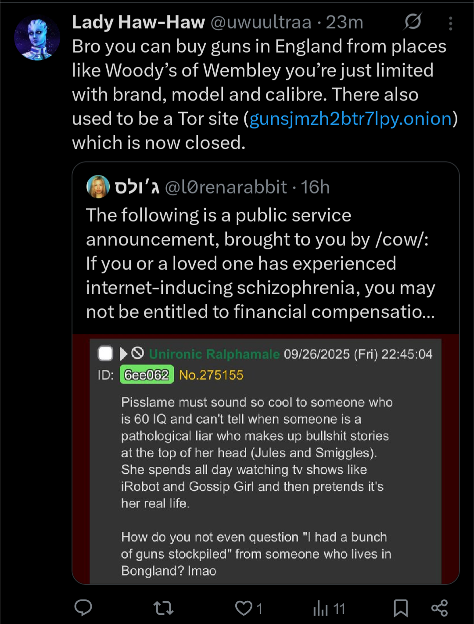Open the gunsjmzh2btr7lpy.onion link
The height and width of the screenshot is (624, 474).
tap(351, 119)
